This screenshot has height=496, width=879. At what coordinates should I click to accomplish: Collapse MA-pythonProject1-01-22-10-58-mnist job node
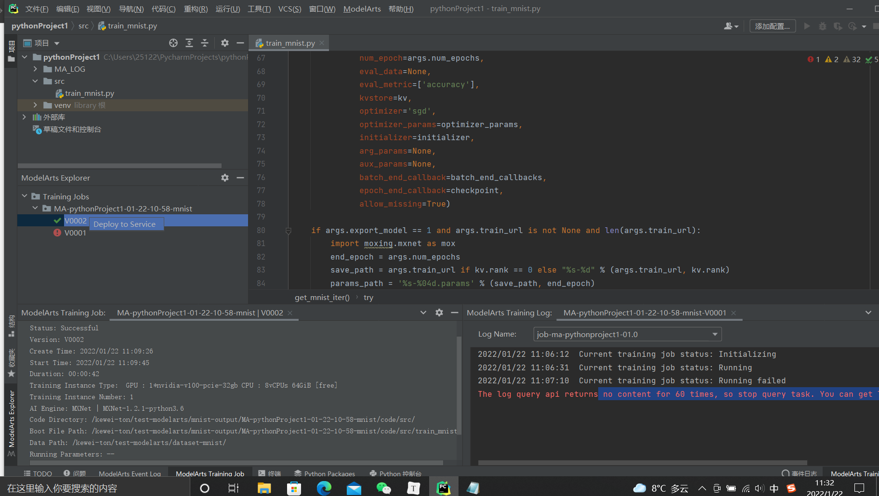point(35,208)
